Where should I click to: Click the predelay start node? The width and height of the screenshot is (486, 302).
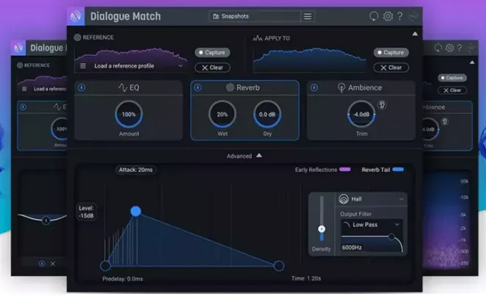click(x=105, y=265)
